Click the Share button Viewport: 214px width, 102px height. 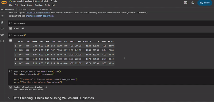click(x=205, y=3)
